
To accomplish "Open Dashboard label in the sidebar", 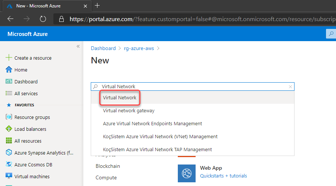I will pos(26,82).
